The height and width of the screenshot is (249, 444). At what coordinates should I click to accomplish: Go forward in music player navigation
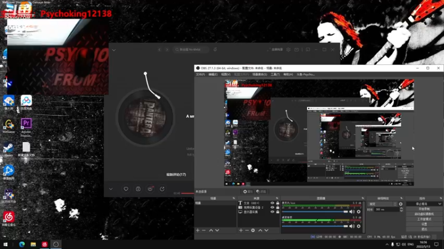[x=167, y=50]
